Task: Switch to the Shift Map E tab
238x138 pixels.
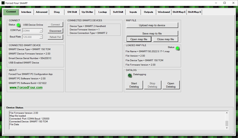Action: (179, 12)
